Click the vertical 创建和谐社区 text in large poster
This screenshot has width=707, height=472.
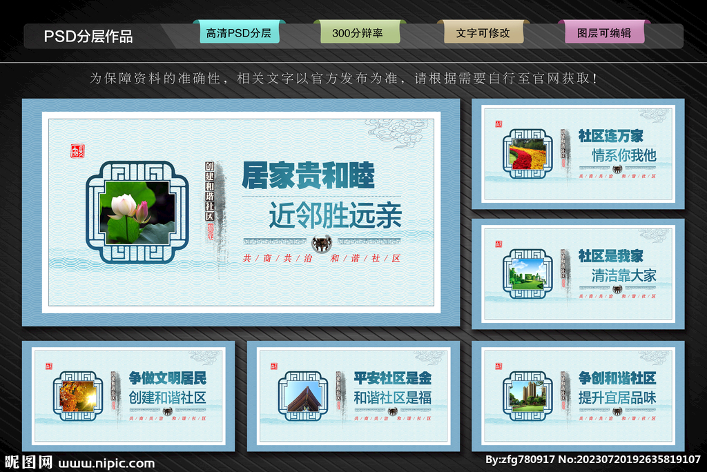210,192
